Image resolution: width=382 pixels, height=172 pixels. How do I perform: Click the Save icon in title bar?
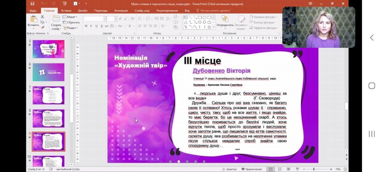(32, 4)
